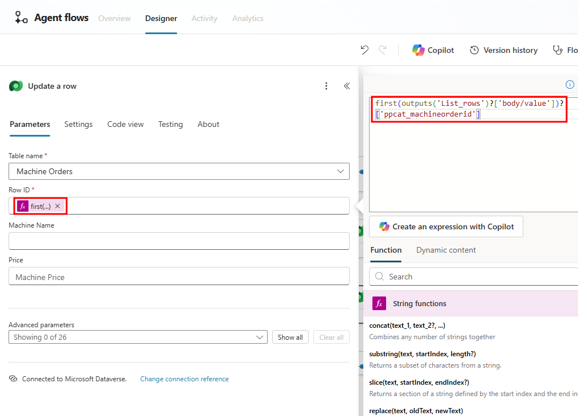Viewport: 578px width, 416px height.
Task: Click the magnifier icon in the Search box
Action: (x=379, y=277)
